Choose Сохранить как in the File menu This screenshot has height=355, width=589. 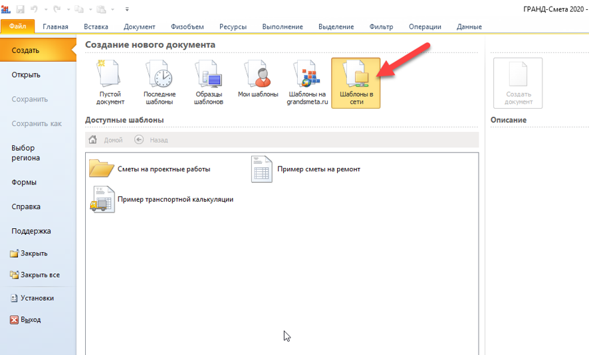click(x=38, y=123)
